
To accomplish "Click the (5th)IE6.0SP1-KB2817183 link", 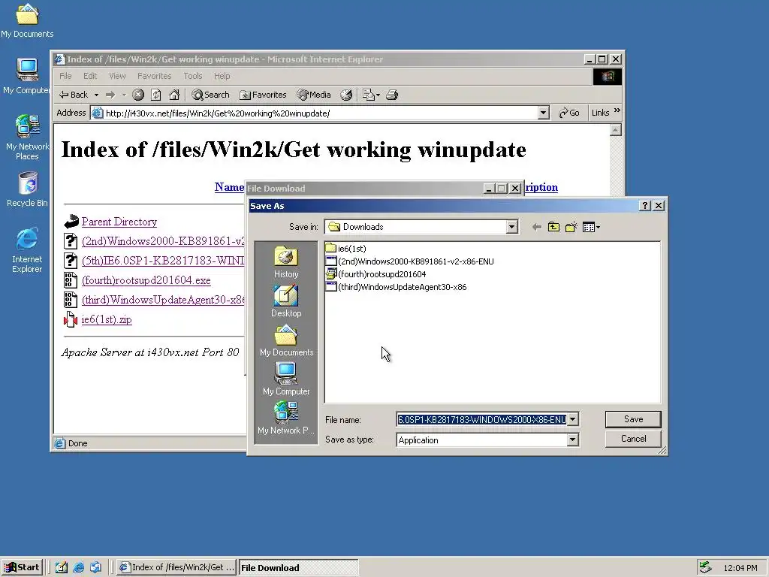I will point(163,261).
